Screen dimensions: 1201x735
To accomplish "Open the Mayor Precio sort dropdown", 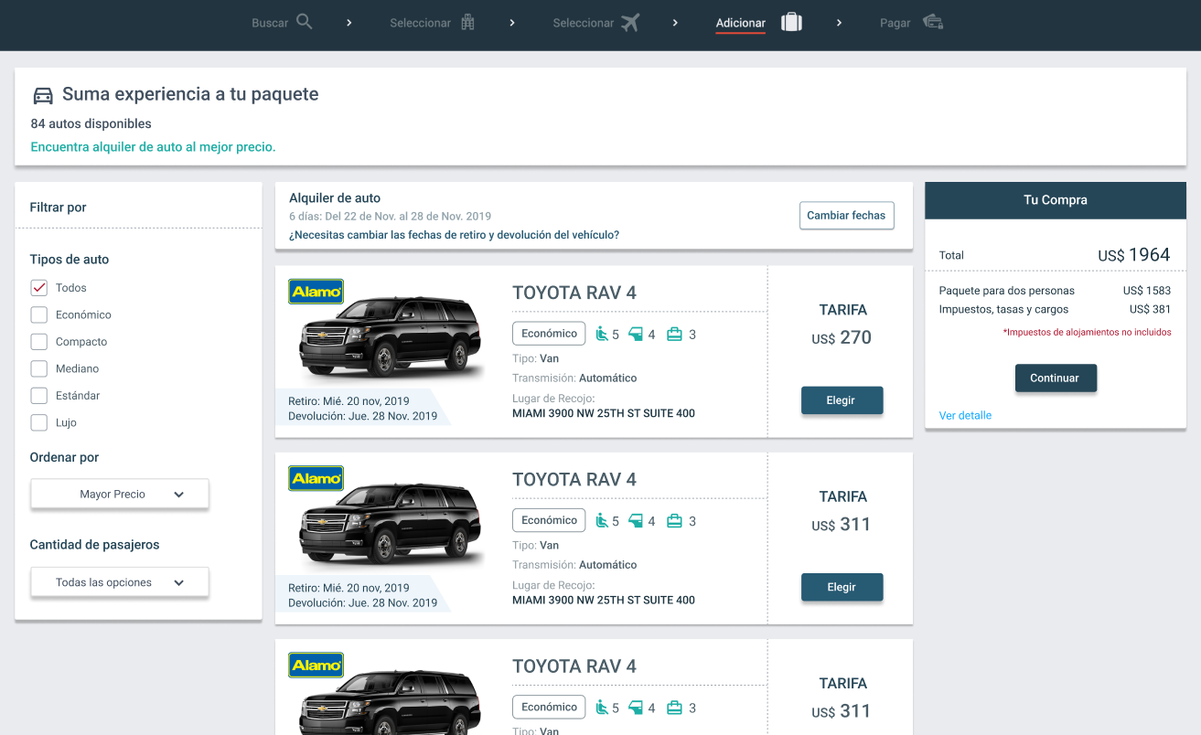I will coord(120,494).
